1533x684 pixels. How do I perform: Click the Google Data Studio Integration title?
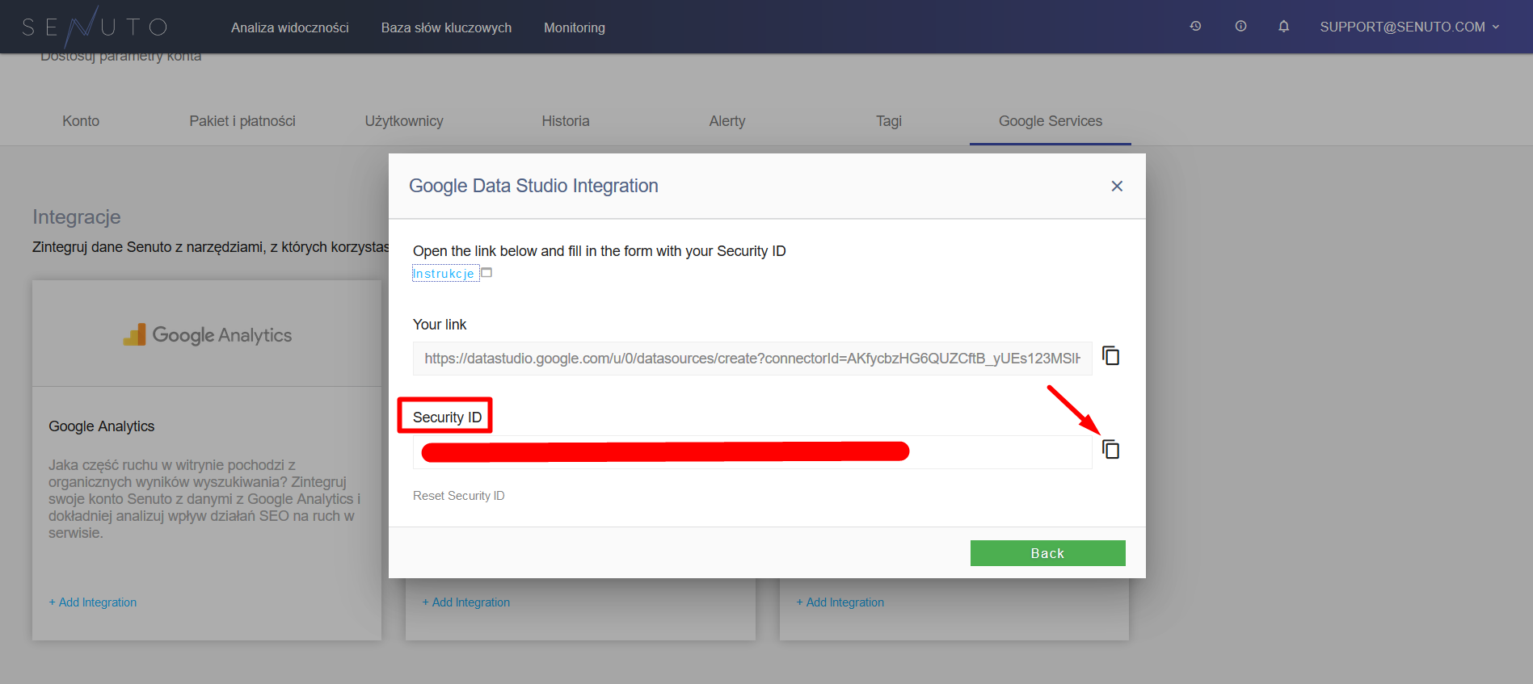tap(533, 186)
